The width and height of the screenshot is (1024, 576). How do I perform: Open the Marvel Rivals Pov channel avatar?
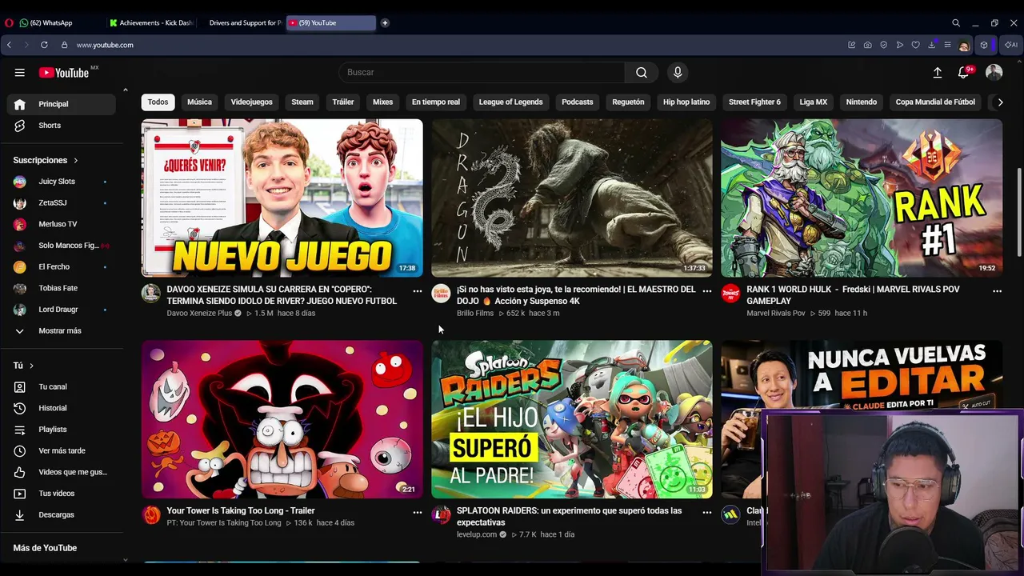731,294
